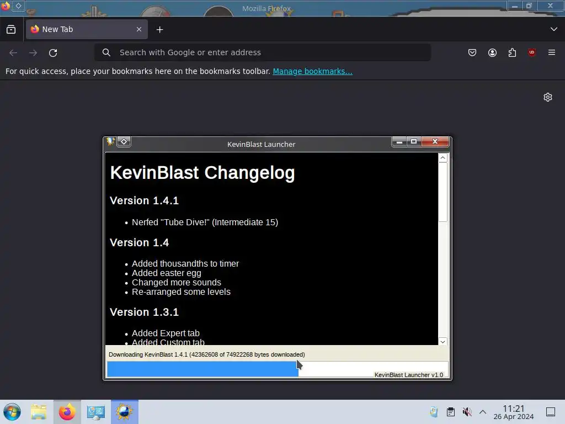Restore down the Mozilla Firefox window
Image resolution: width=565 pixels, height=424 pixels.
tap(529, 6)
